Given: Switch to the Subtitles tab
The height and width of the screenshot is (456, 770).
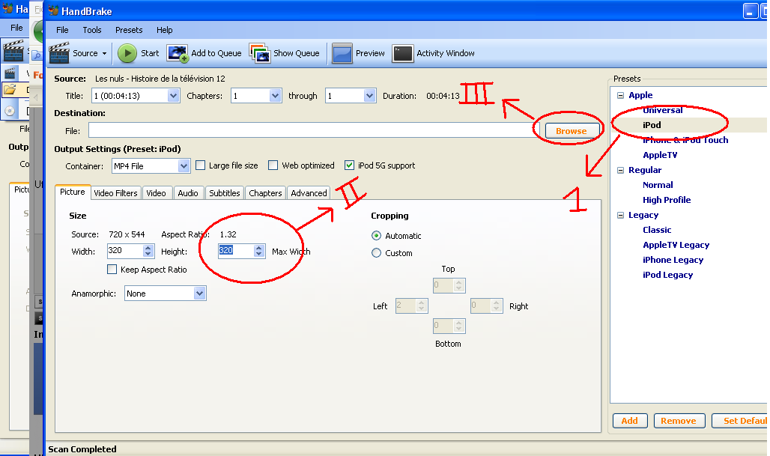Looking at the screenshot, I should tap(225, 193).
